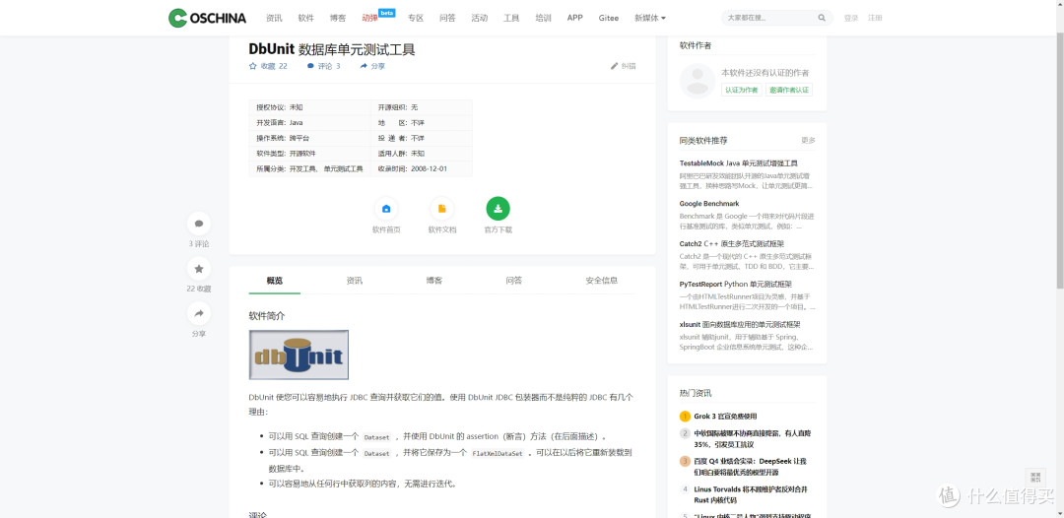
Task: Open xlsunit 面向数据库应用的单元测试框架 link
Action: [x=740, y=324]
